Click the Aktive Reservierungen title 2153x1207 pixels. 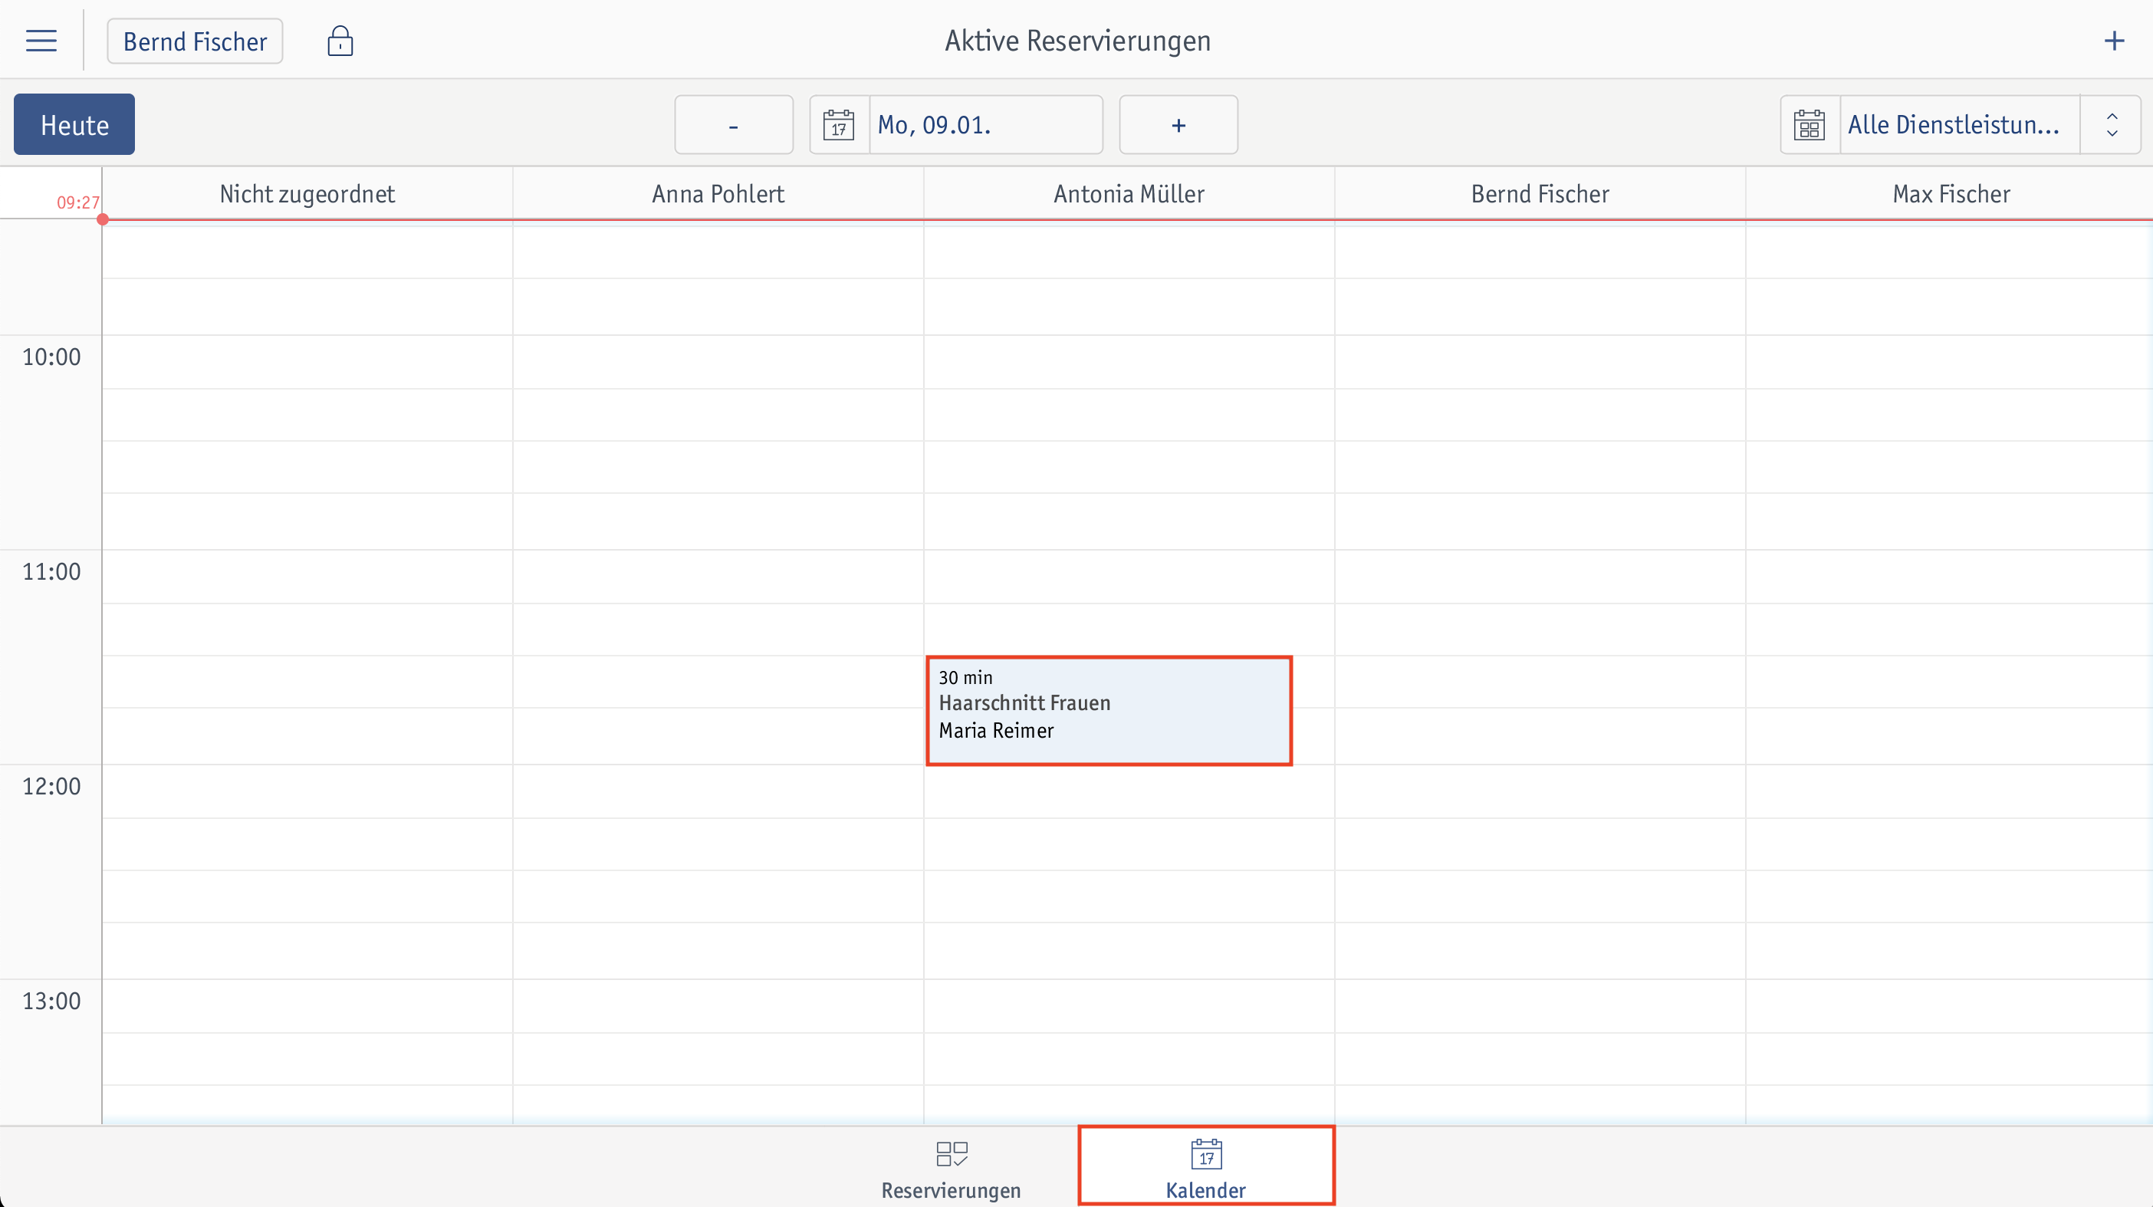pos(1077,41)
